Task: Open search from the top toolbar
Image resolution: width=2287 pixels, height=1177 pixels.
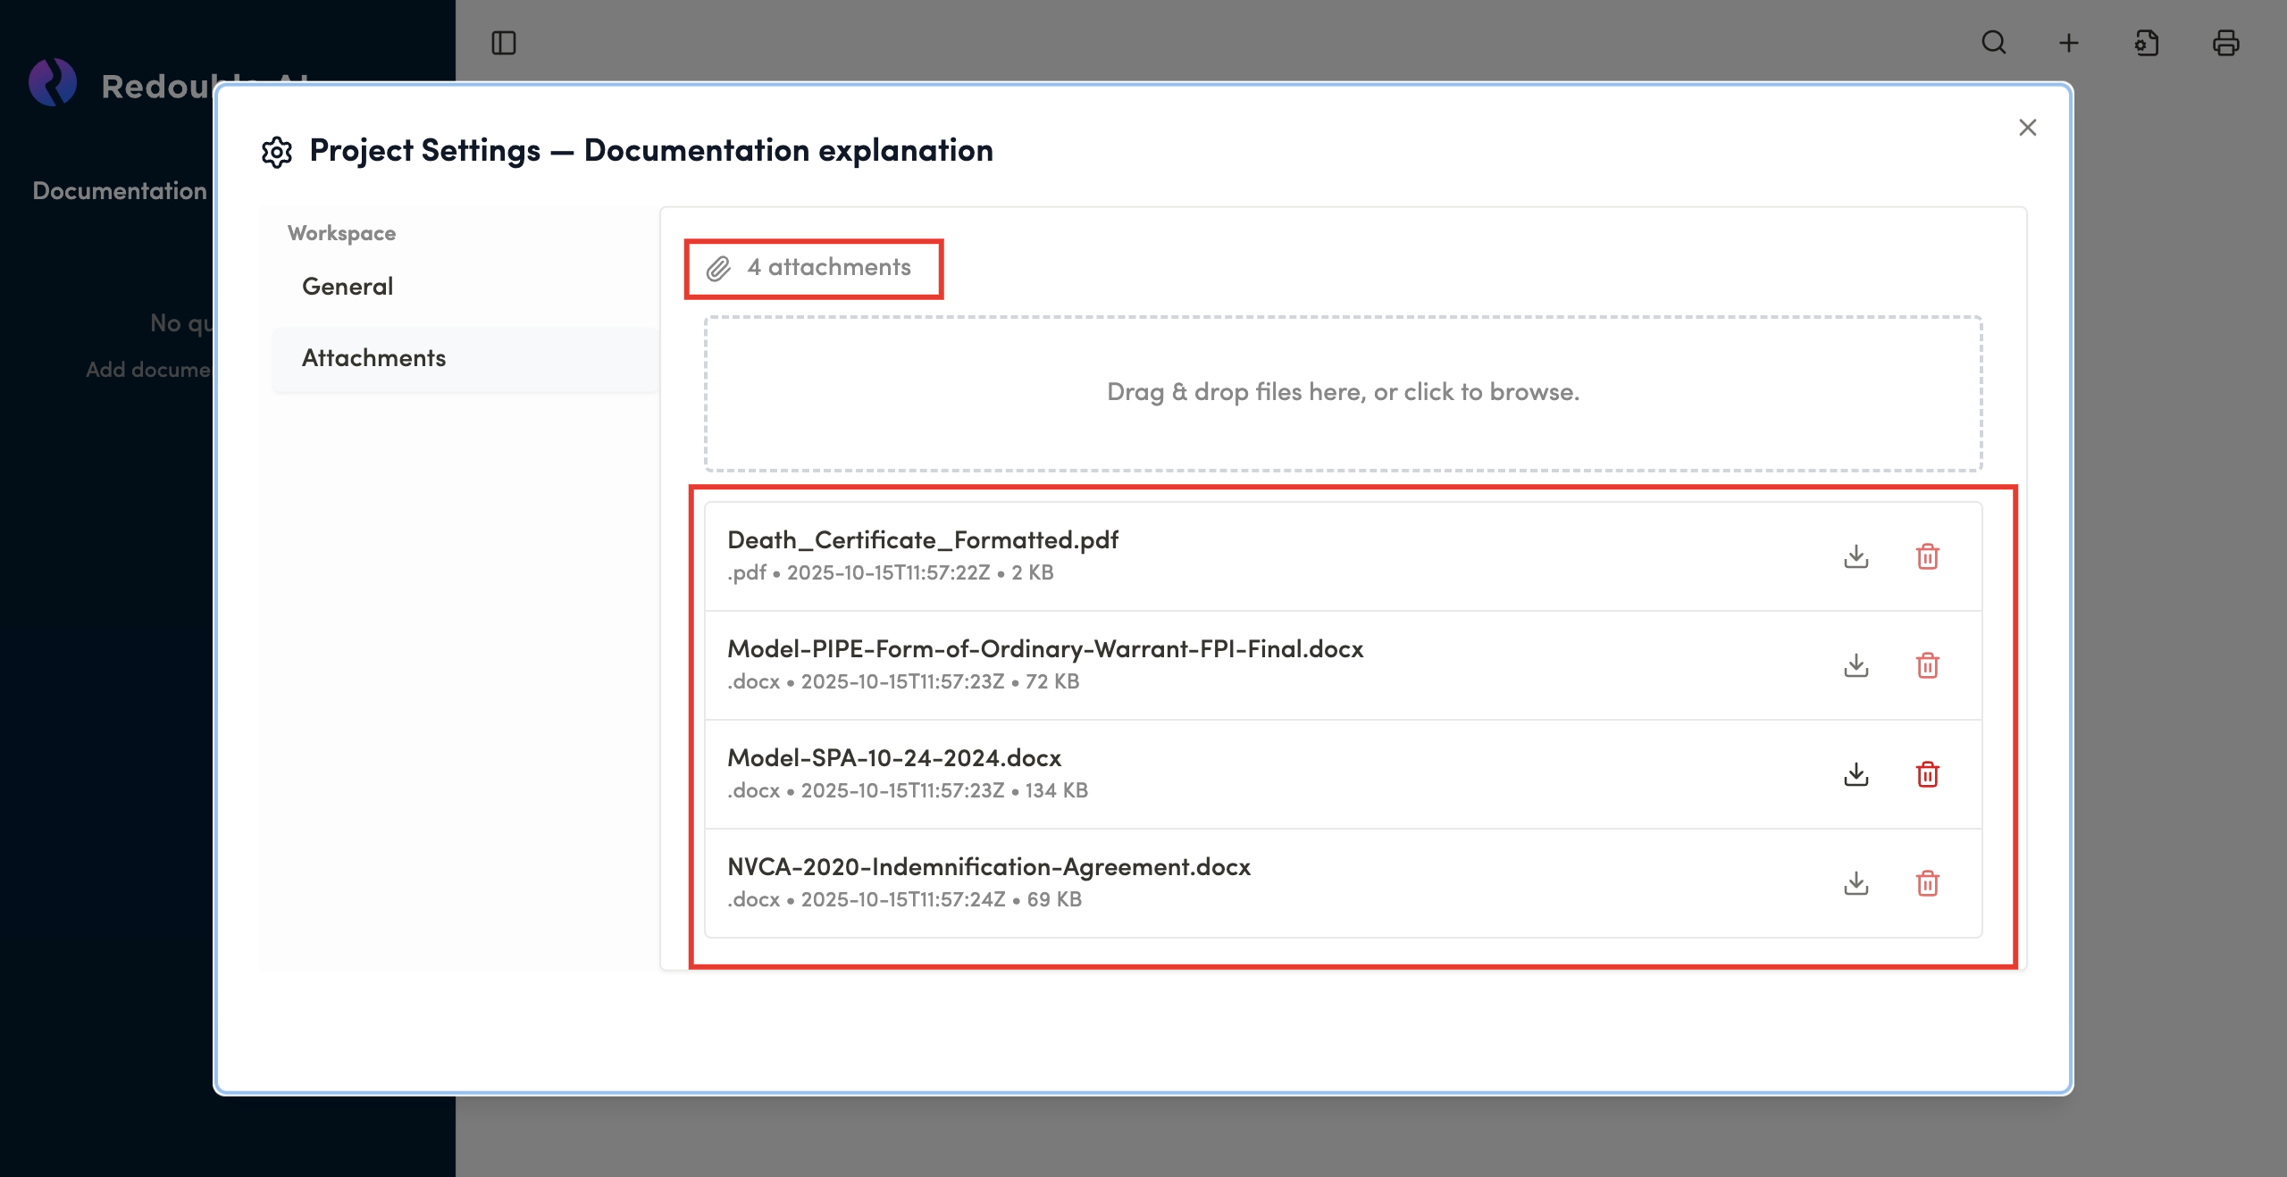Action: coord(1993,43)
